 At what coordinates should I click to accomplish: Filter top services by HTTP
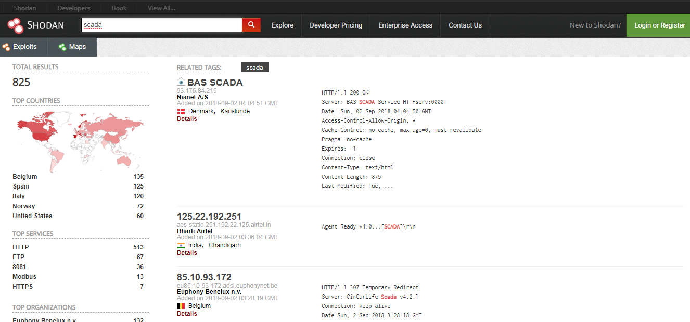tap(21, 247)
